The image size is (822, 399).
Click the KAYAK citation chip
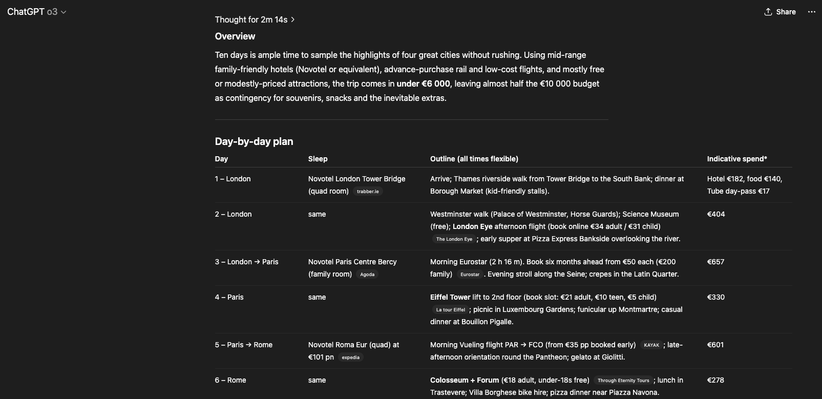click(651, 345)
